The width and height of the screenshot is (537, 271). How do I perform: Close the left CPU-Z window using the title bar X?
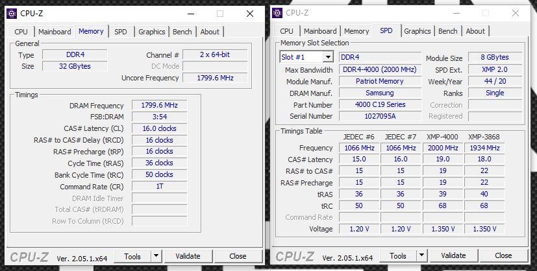(x=250, y=14)
